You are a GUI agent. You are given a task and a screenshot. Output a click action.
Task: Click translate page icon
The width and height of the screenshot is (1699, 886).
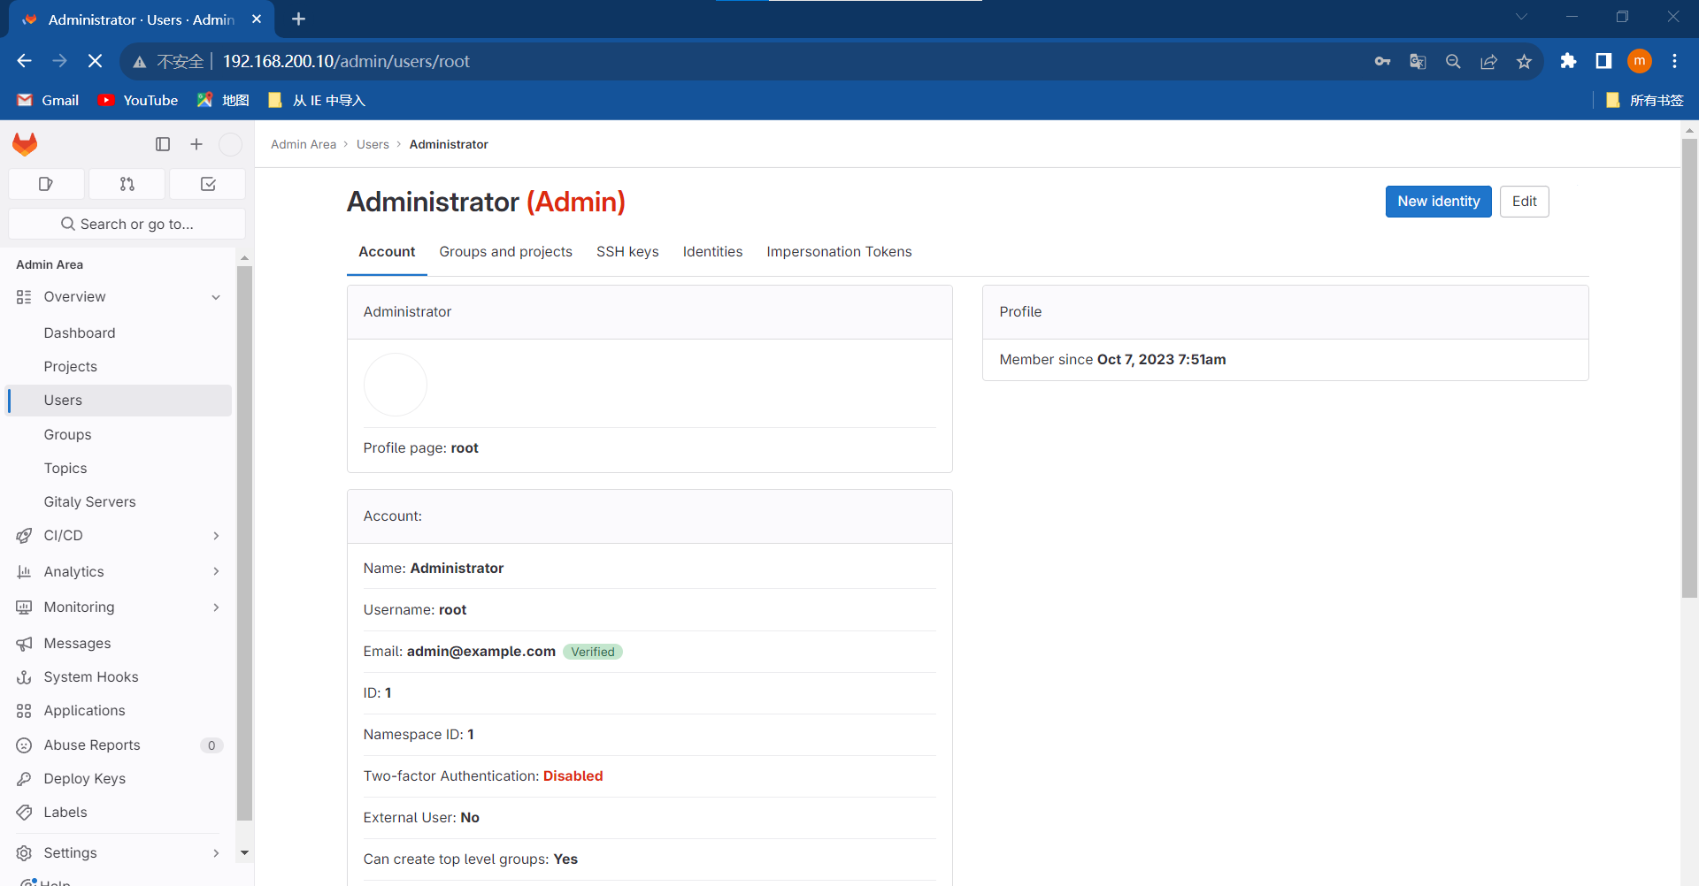point(1418,61)
